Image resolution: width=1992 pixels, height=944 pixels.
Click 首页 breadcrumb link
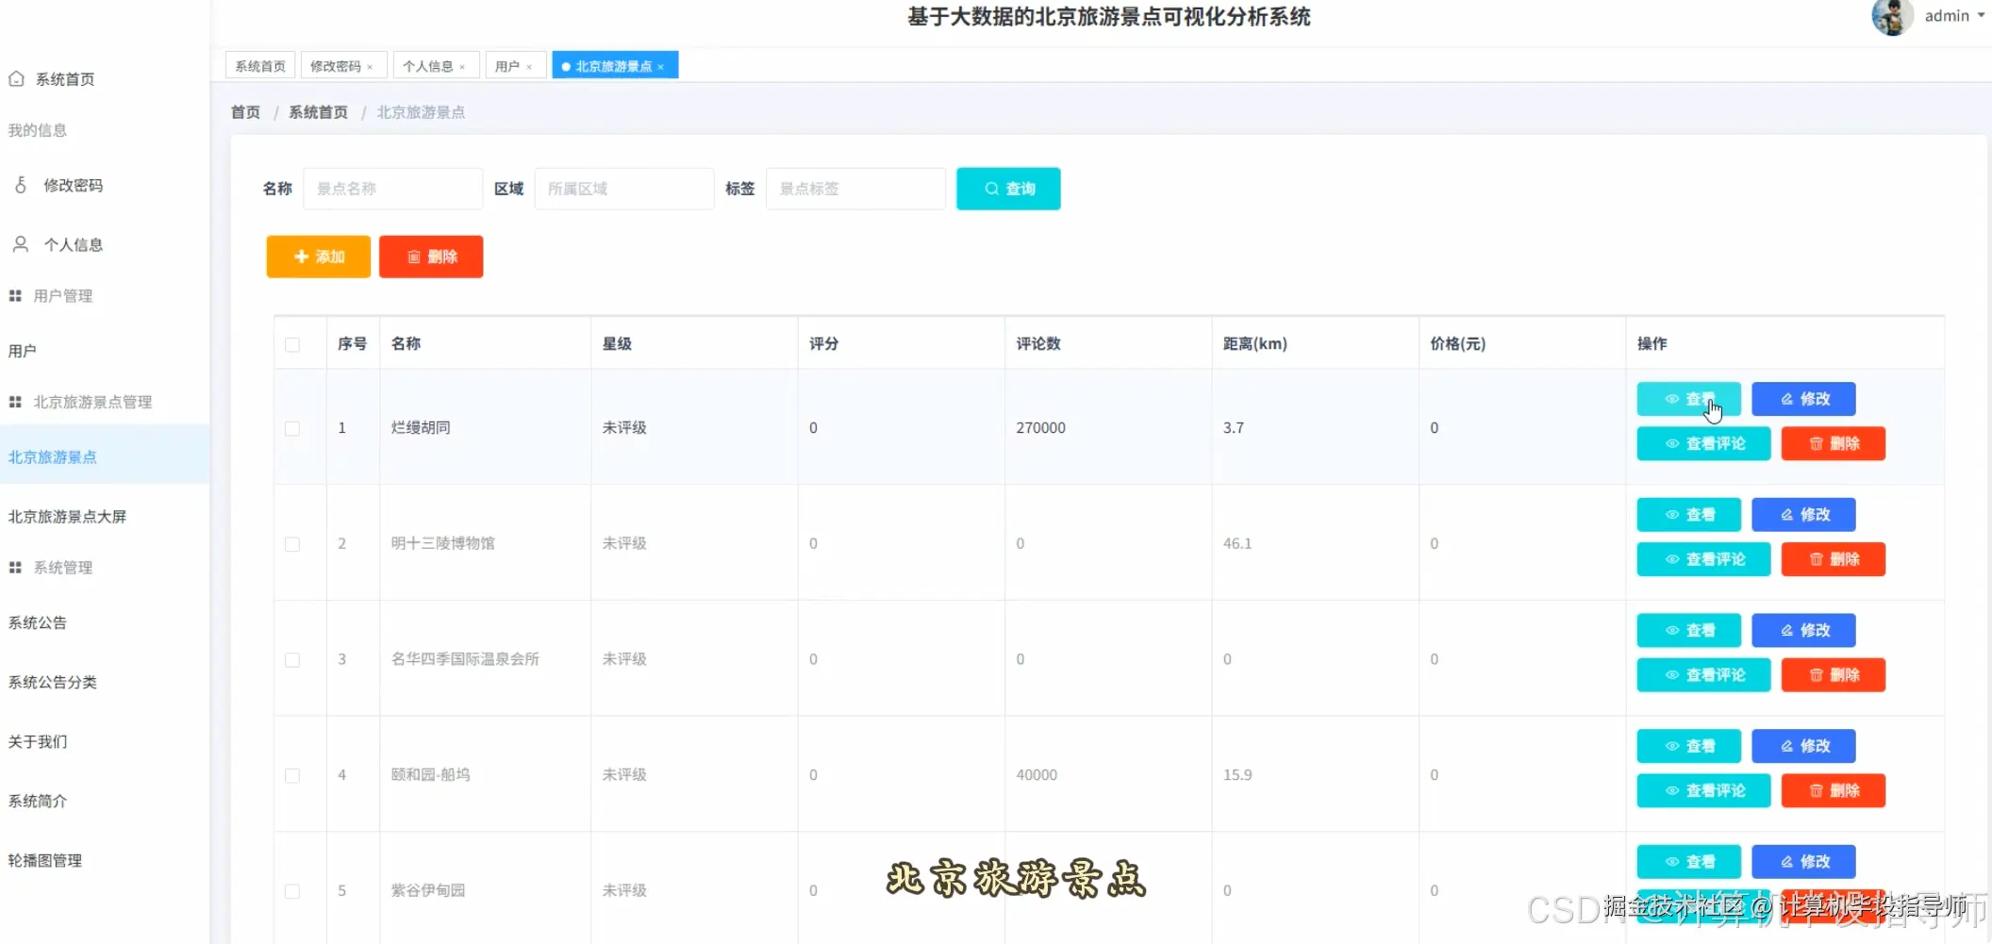[245, 112]
